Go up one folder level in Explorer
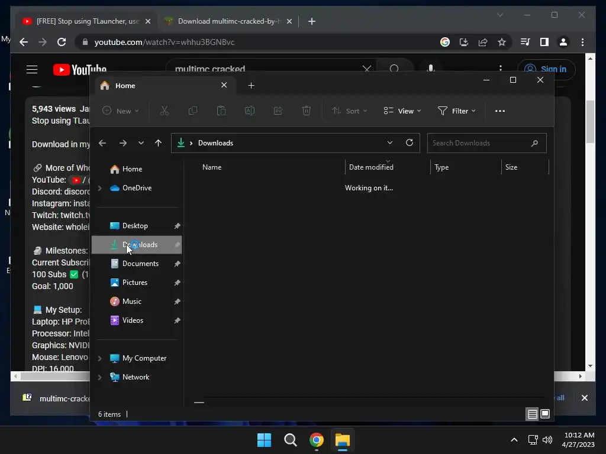The image size is (606, 454). point(158,143)
